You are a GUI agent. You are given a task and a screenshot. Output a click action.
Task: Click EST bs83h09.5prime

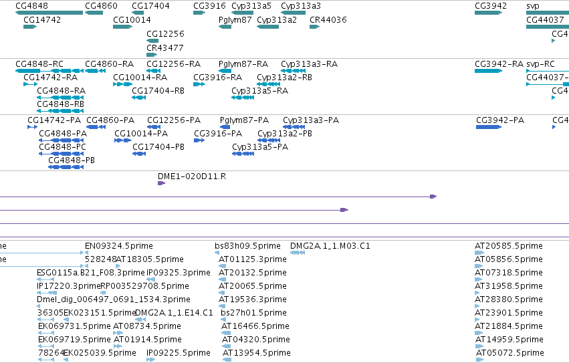pyautogui.click(x=248, y=246)
